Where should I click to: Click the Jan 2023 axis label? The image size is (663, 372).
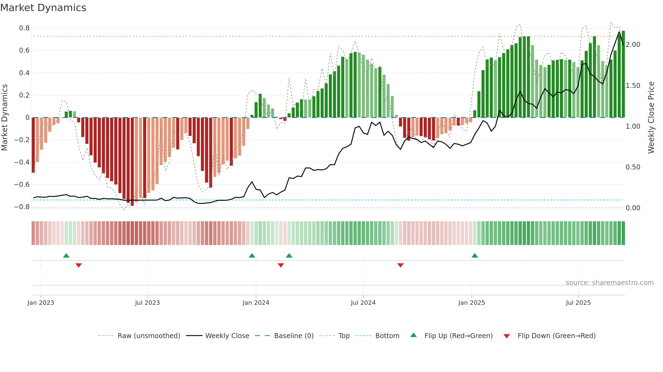click(x=41, y=303)
